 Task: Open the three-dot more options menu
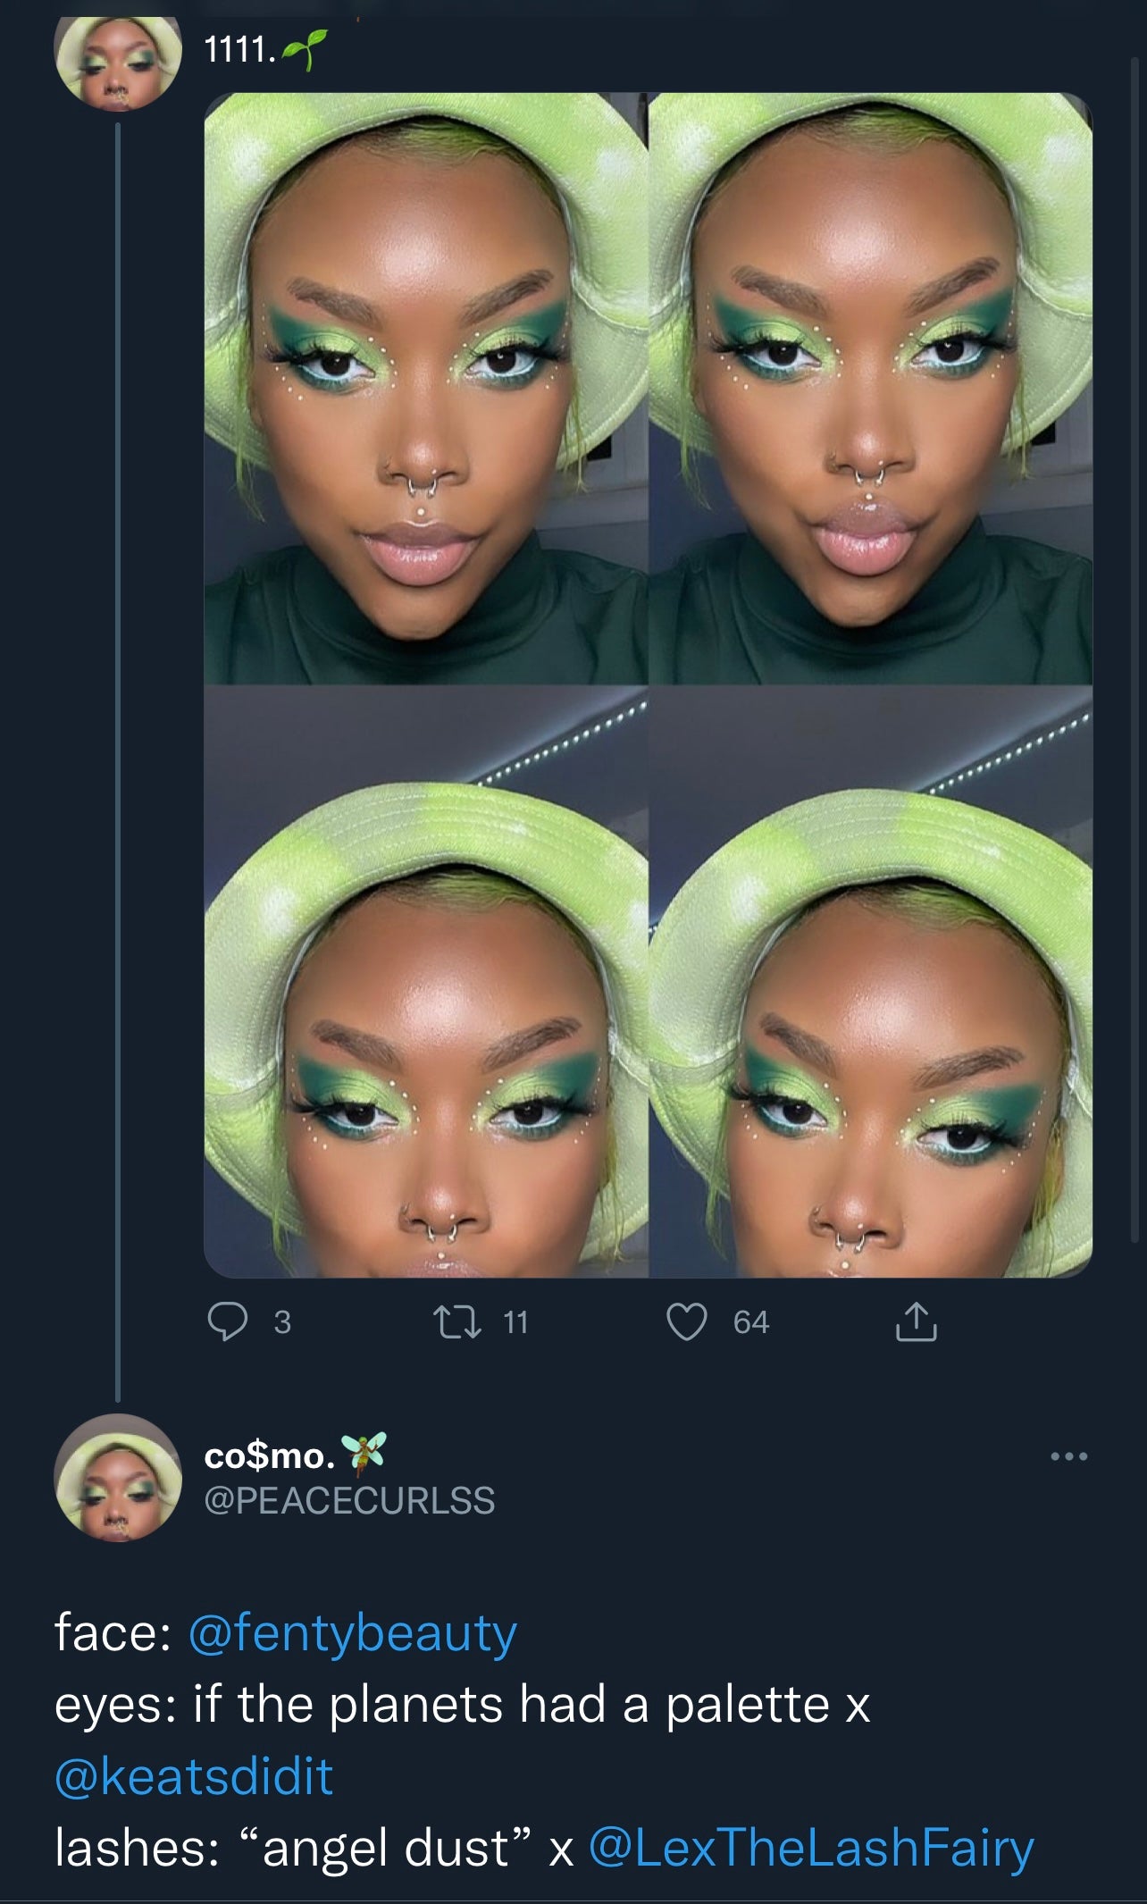tap(1069, 1457)
